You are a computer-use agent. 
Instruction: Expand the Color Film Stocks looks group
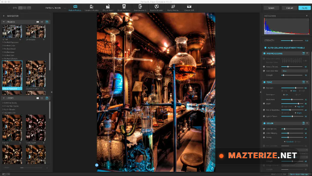pos(3,106)
